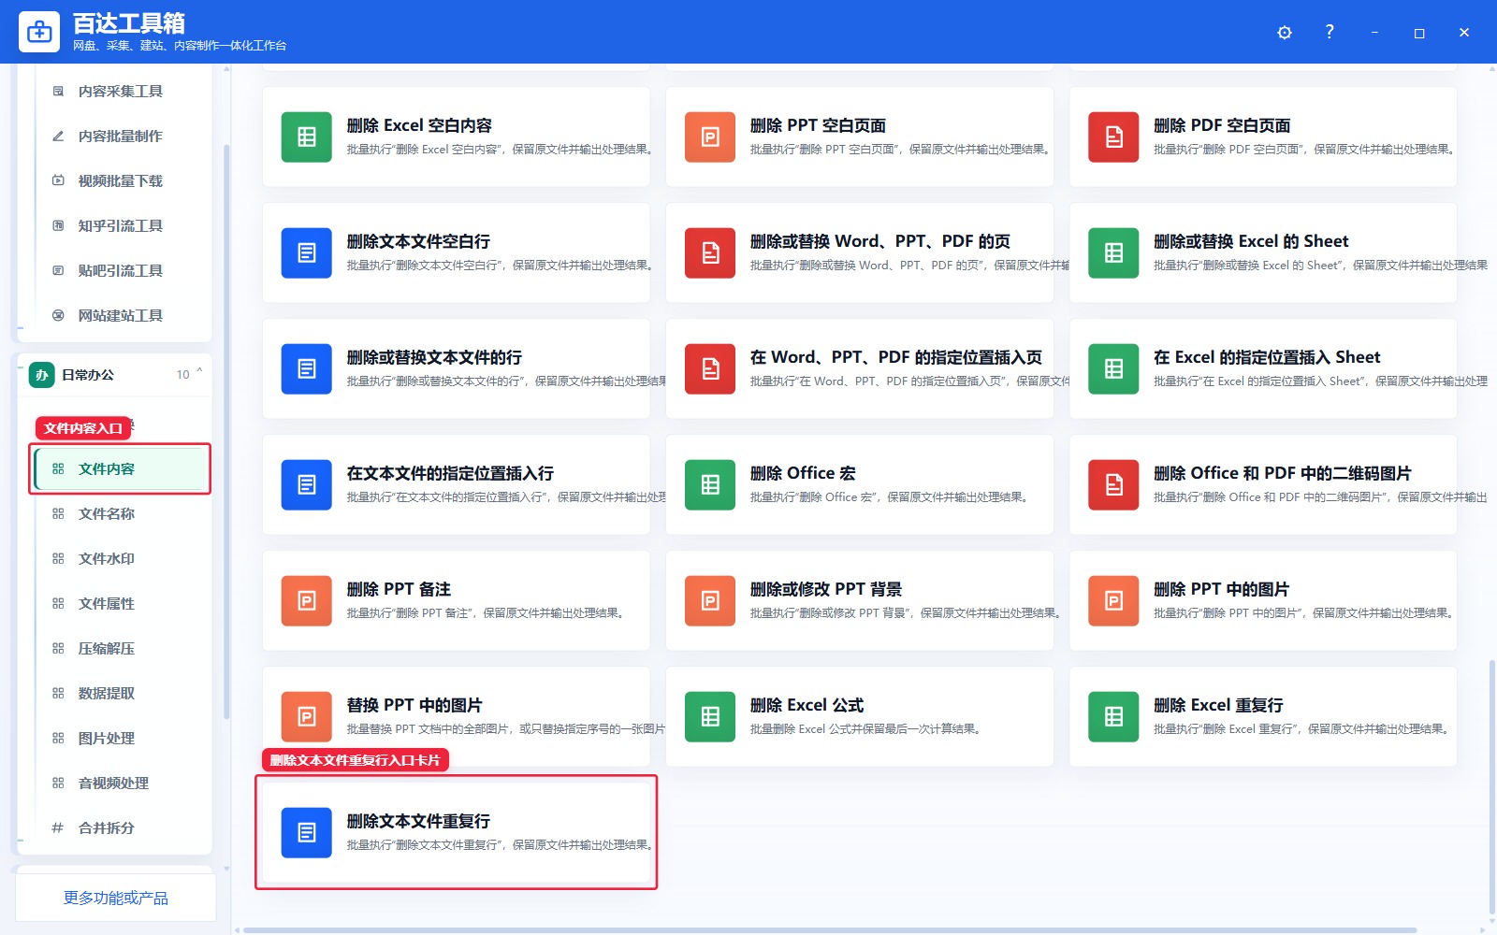
Task: Select the 文件内容 sidebar item
Action: [x=120, y=469]
